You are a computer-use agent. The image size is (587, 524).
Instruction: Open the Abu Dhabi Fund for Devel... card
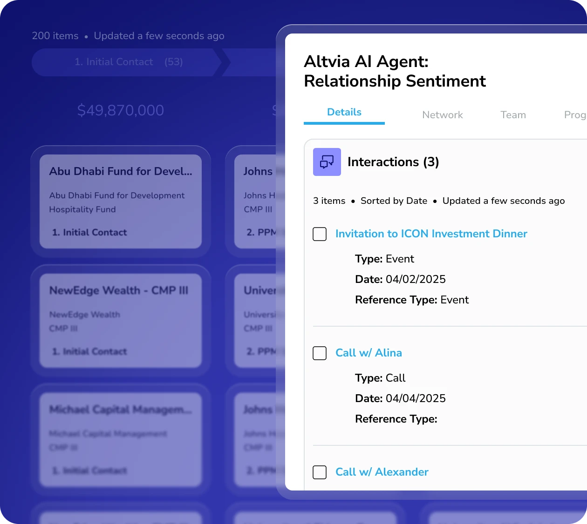pos(120,201)
